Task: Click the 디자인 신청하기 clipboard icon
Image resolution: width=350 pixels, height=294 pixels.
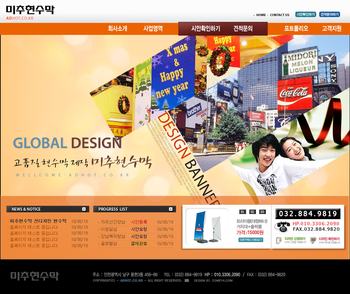Action: pos(279,240)
